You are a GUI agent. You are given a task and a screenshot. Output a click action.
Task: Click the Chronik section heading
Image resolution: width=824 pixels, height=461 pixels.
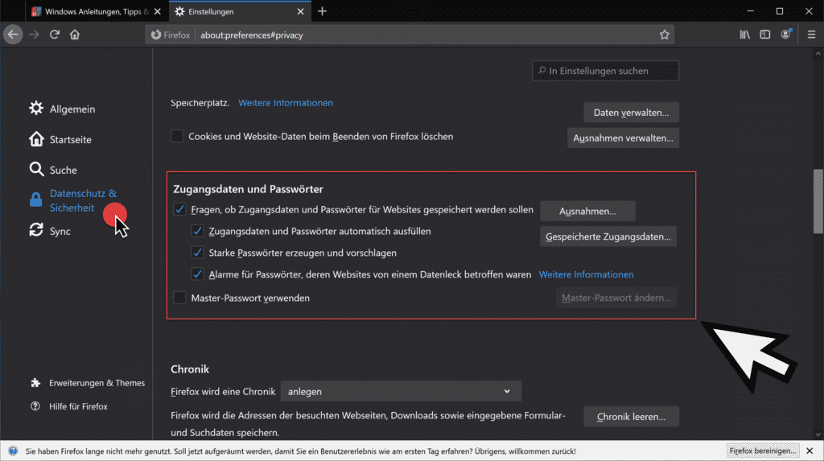pyautogui.click(x=190, y=369)
